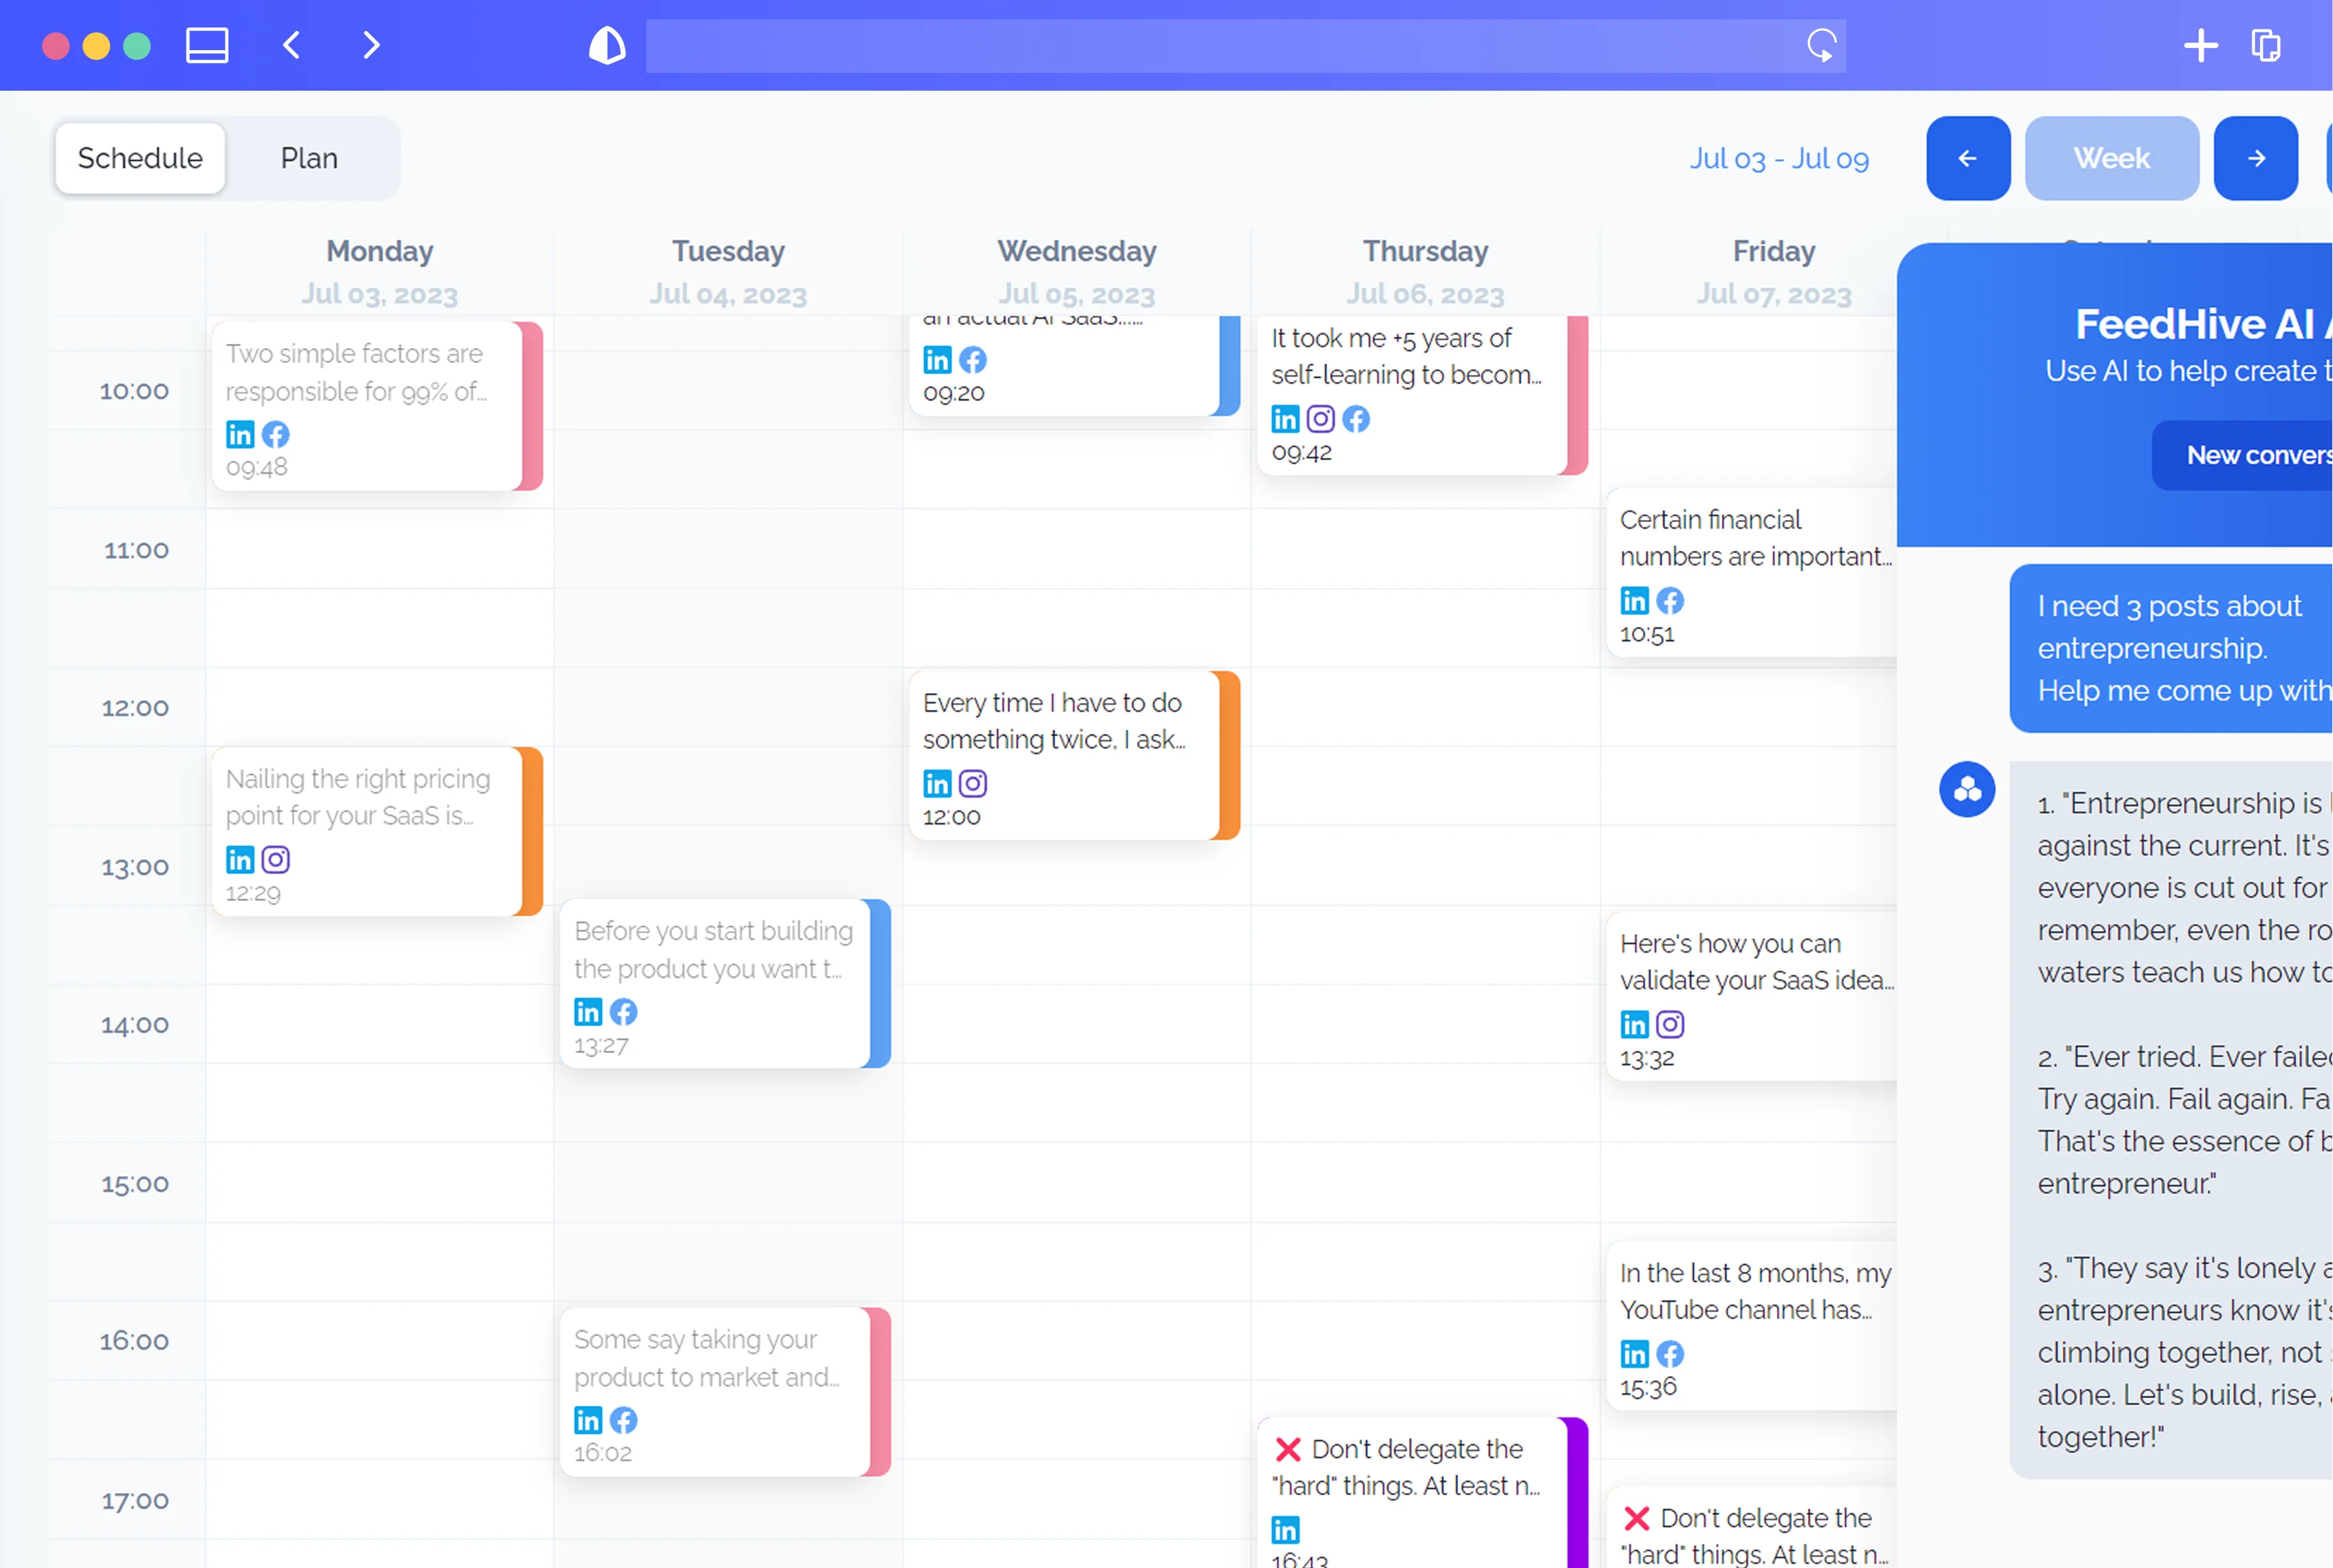Image resolution: width=2333 pixels, height=1568 pixels.
Task: Click the browser back arrow
Action: (291, 45)
